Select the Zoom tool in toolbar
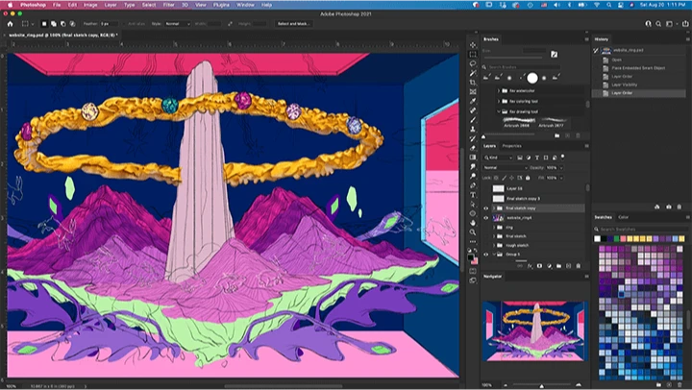This screenshot has width=692, height=390. click(x=473, y=232)
